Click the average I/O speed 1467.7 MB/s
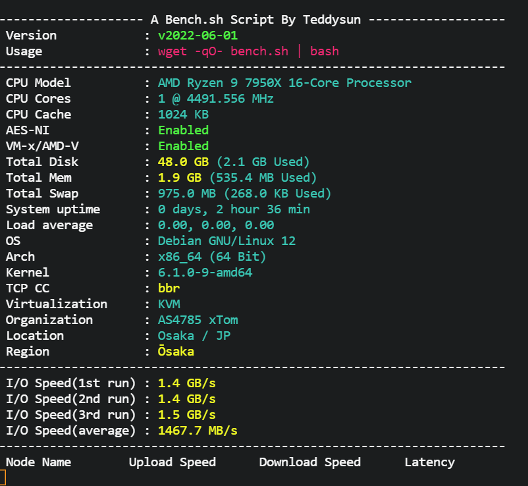 point(198,431)
